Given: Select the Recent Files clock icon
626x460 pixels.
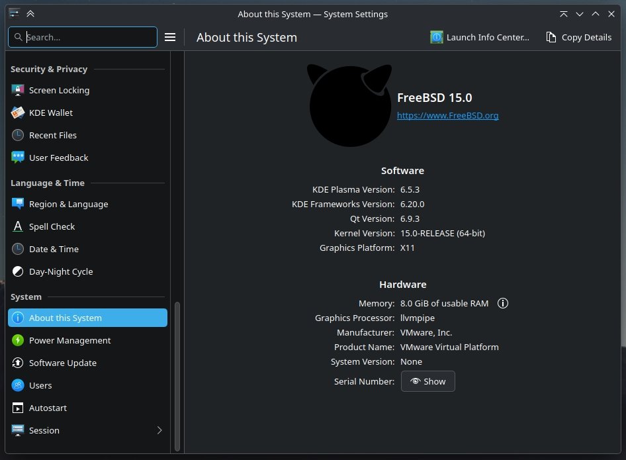Looking at the screenshot, I should click(18, 135).
